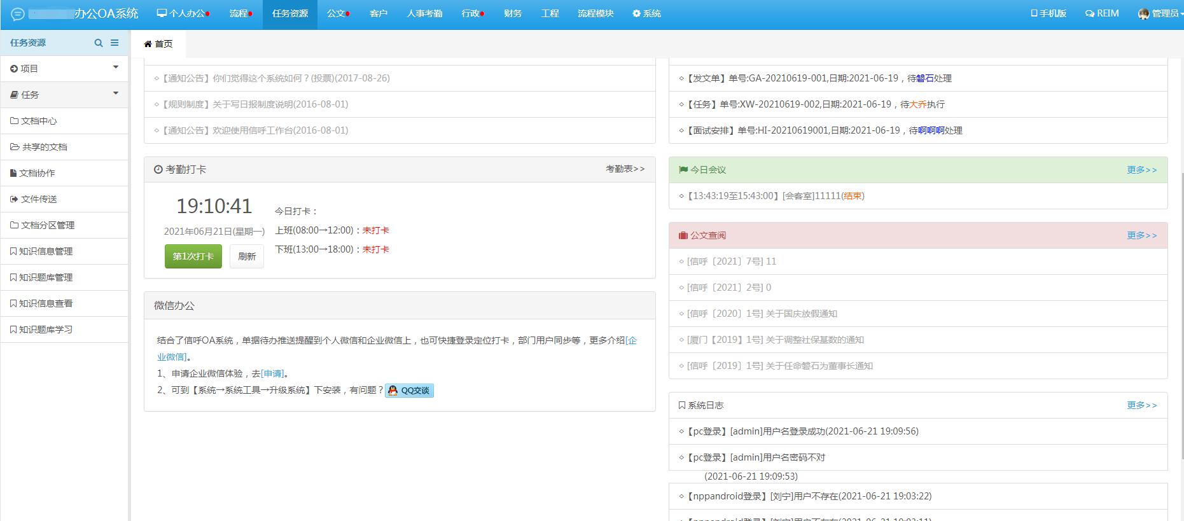Open the 客户 top menu

point(379,13)
